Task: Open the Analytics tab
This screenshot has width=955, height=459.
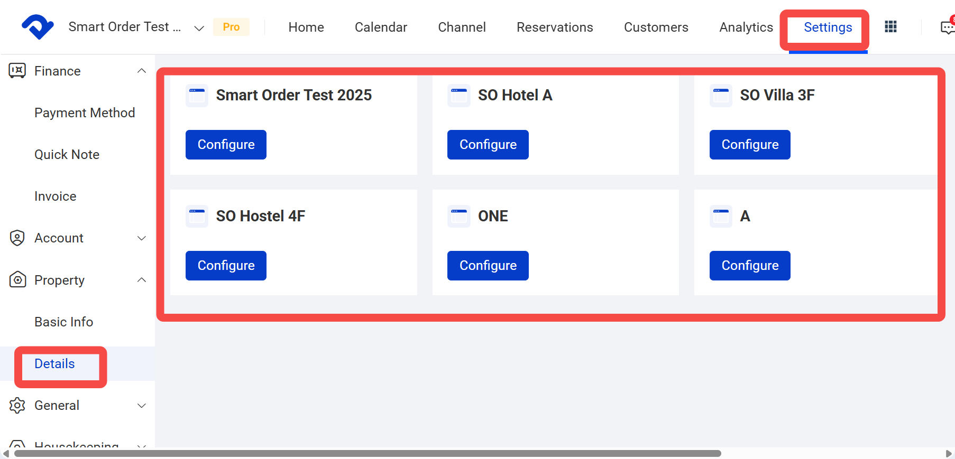Action: [746, 27]
